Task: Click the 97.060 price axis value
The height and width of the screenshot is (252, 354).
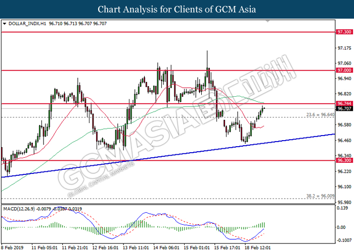Action: [x=344, y=64]
